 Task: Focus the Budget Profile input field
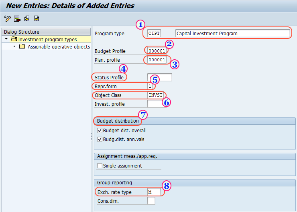pyautogui.click(x=157, y=51)
